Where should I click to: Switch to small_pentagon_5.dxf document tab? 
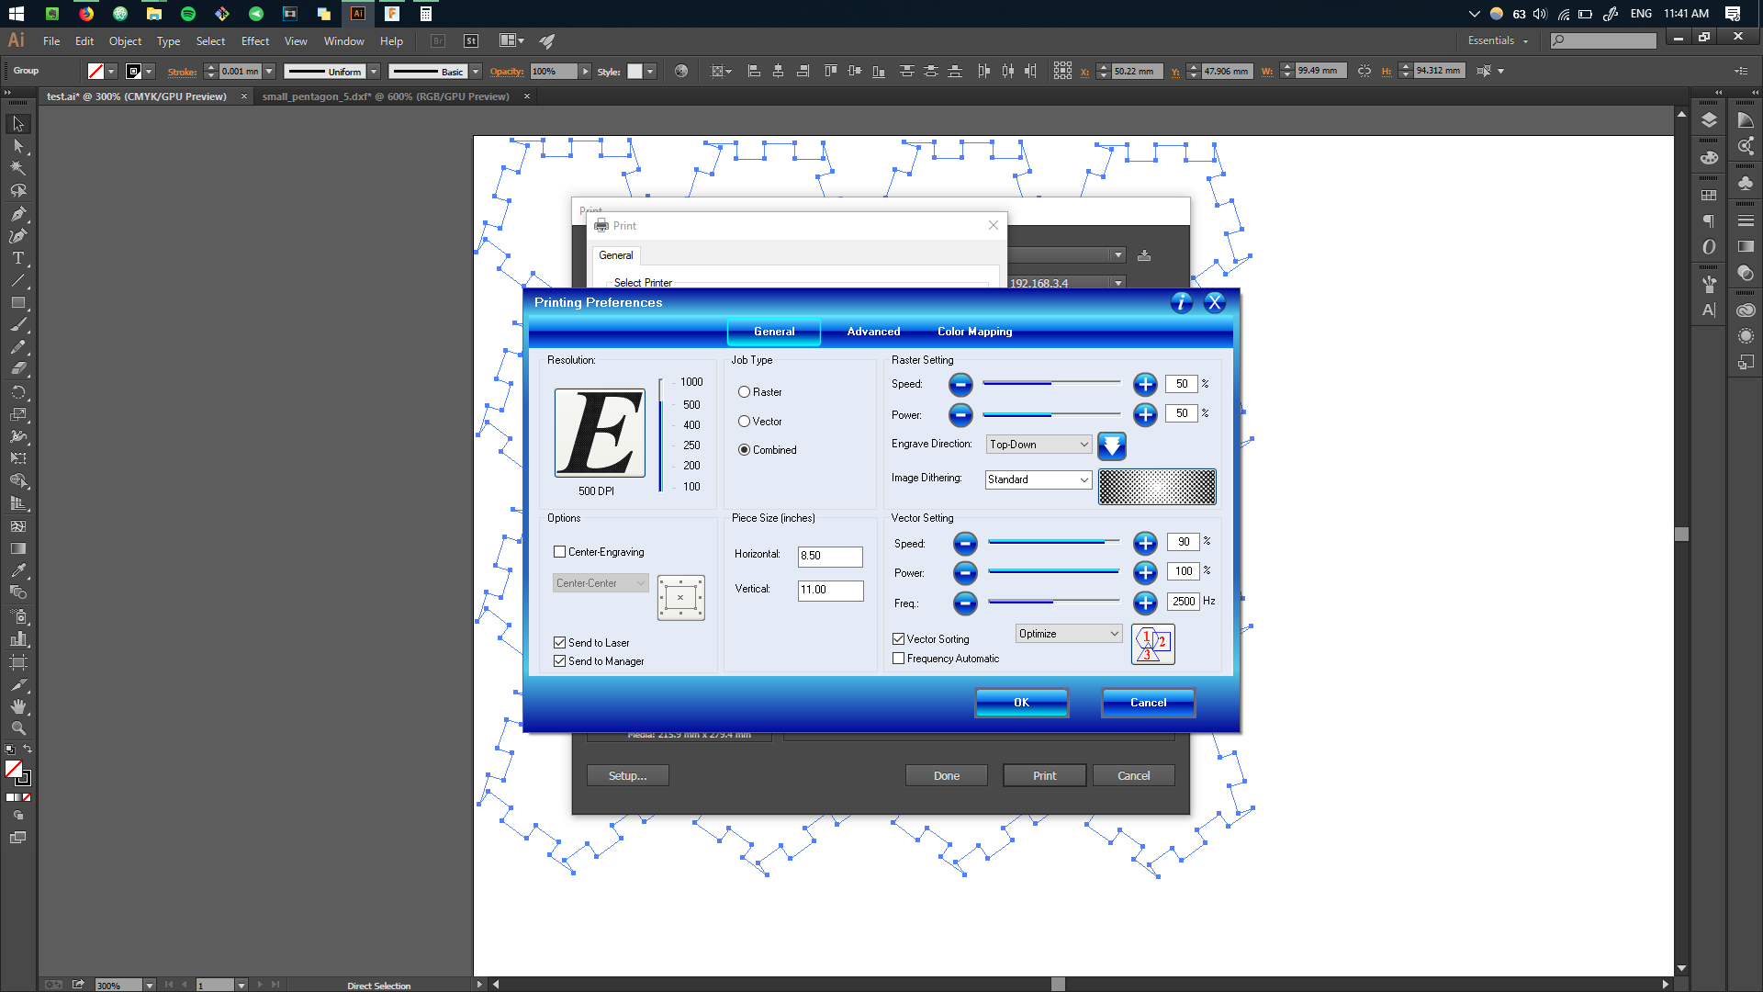click(386, 96)
